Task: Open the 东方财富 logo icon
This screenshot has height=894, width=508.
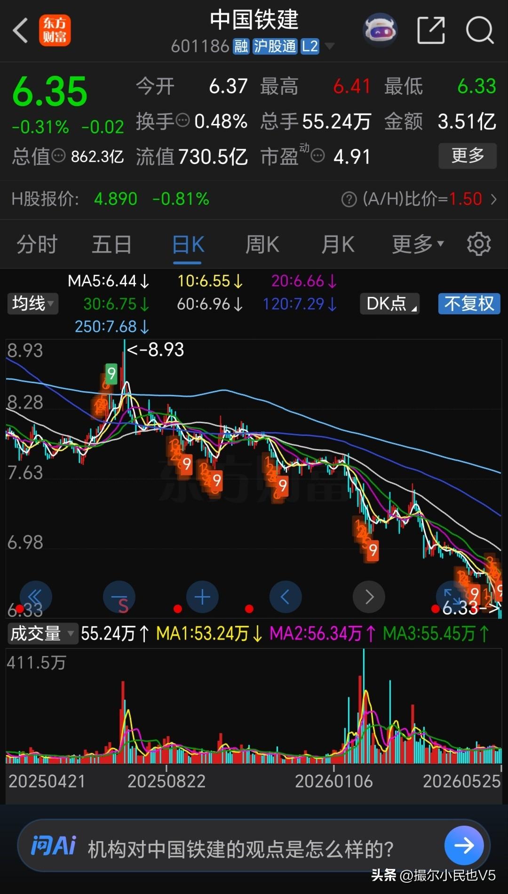Action: tap(55, 31)
